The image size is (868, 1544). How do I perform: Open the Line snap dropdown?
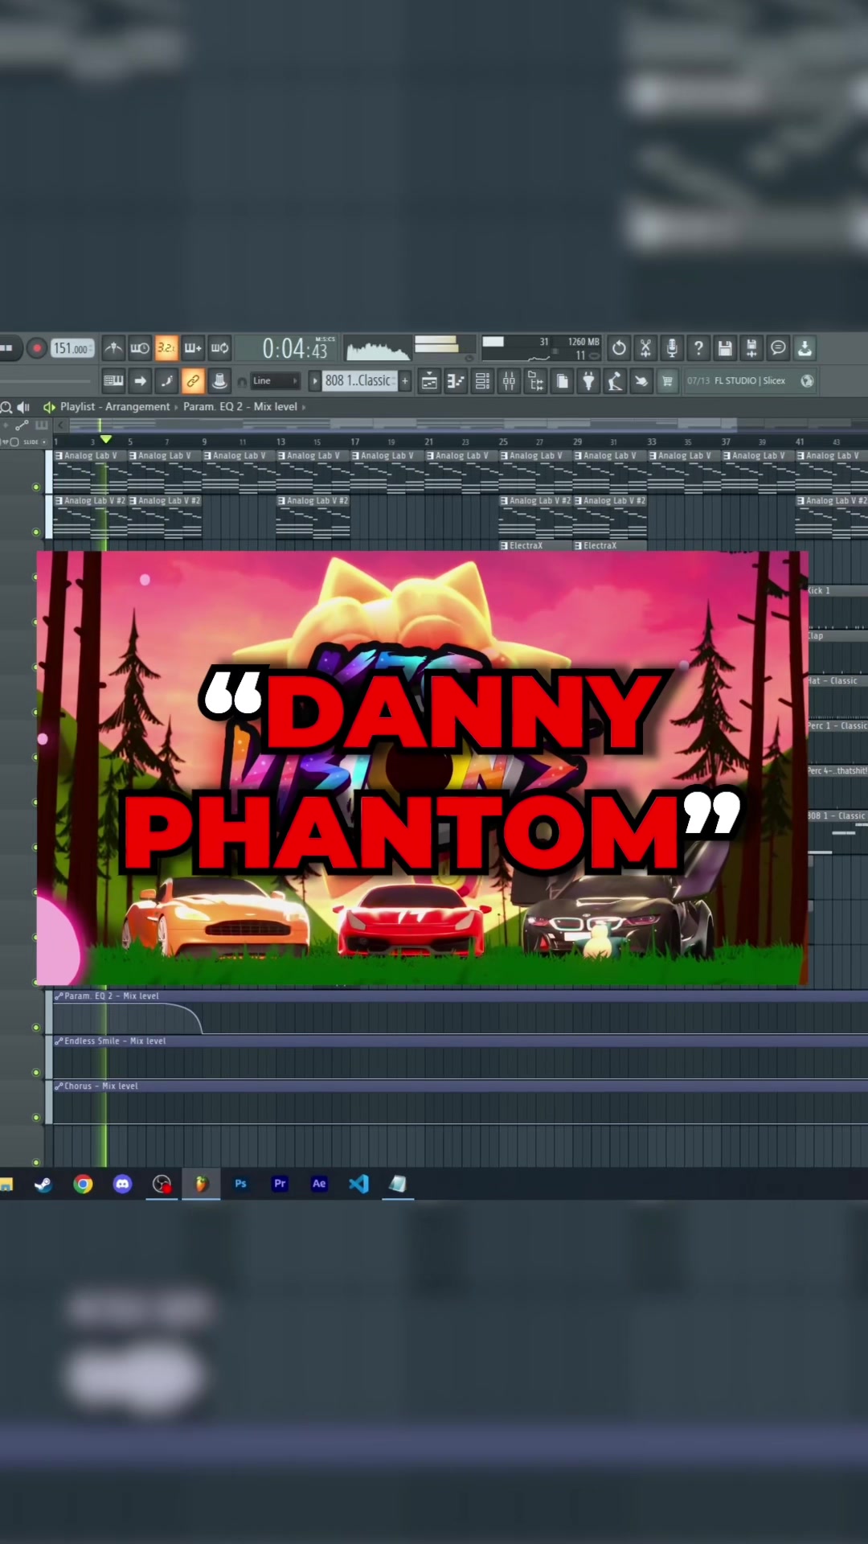276,381
